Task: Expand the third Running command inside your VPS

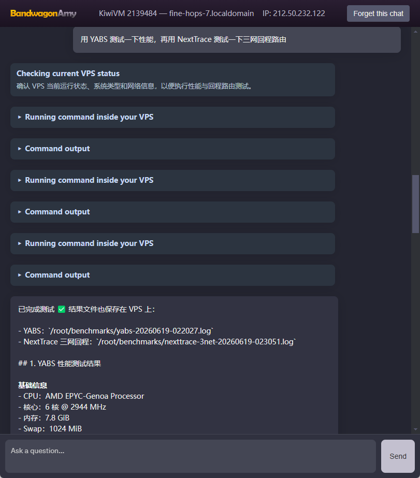Action: (172, 243)
